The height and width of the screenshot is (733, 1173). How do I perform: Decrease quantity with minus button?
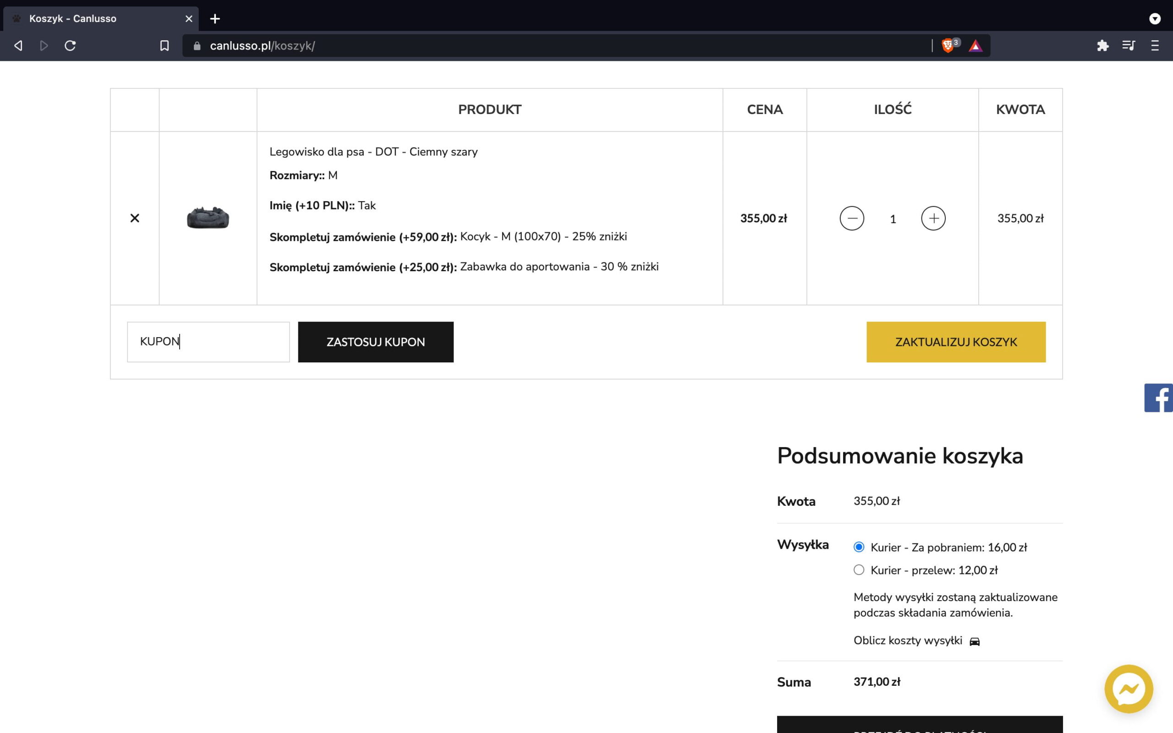point(852,218)
